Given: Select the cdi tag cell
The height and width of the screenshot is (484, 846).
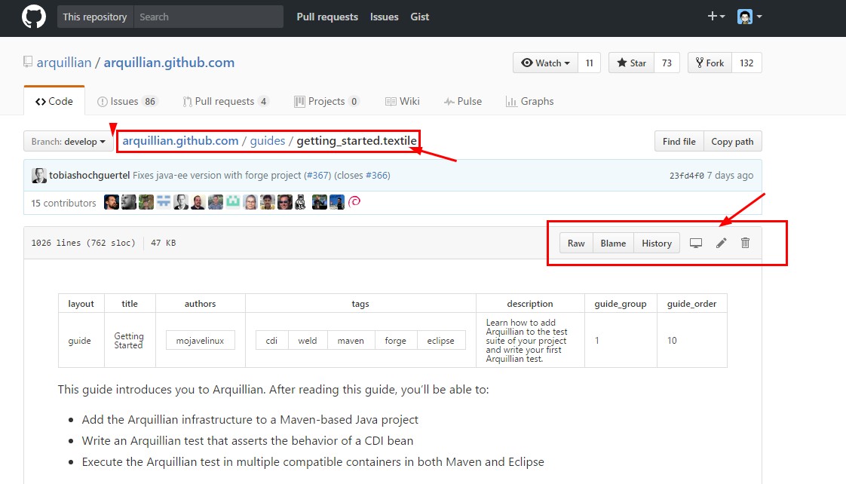Looking at the screenshot, I should [271, 341].
